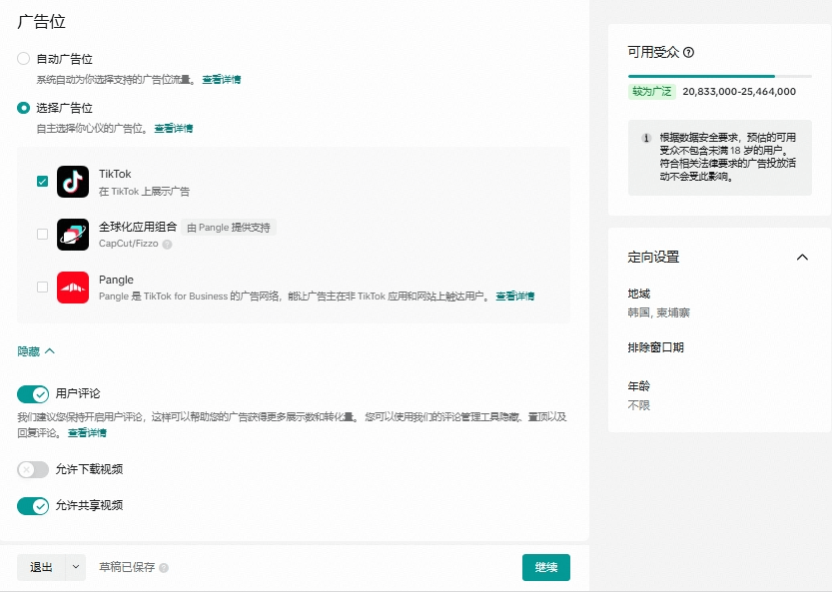This screenshot has width=832, height=592.
Task: Click the audience size progress bar
Action: coord(719,76)
